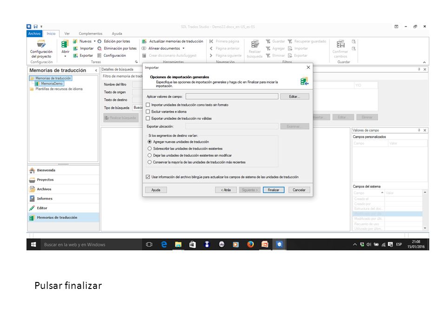Open the Archivos view

click(64, 189)
